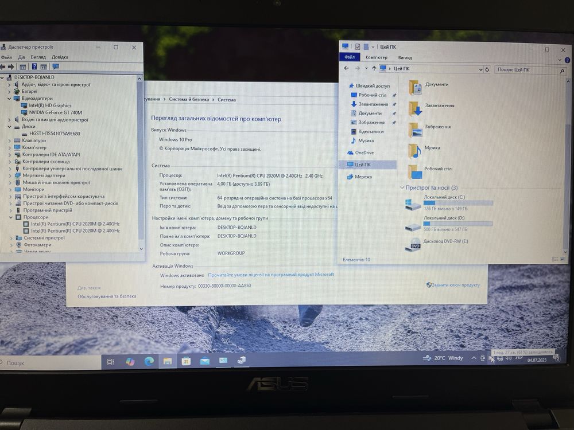Click weather widget 20°C Windy

[x=443, y=358]
